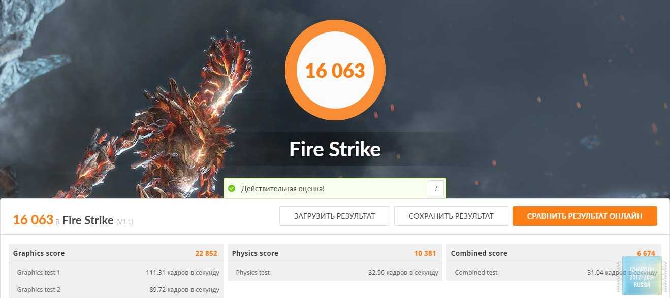Click the V1.1 version label
Viewport: 670px width, 298px height.
pos(124,222)
